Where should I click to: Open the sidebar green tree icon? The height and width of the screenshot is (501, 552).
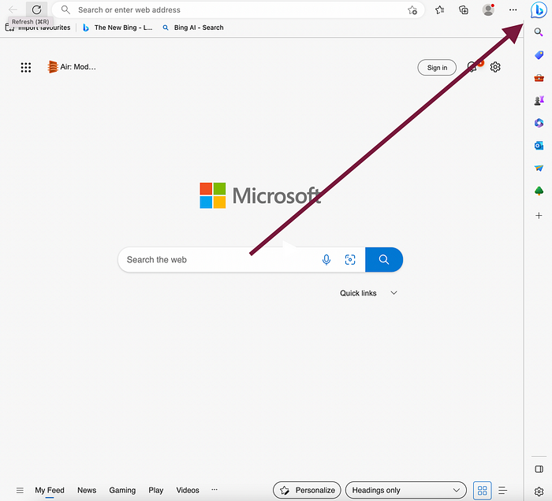point(539,191)
